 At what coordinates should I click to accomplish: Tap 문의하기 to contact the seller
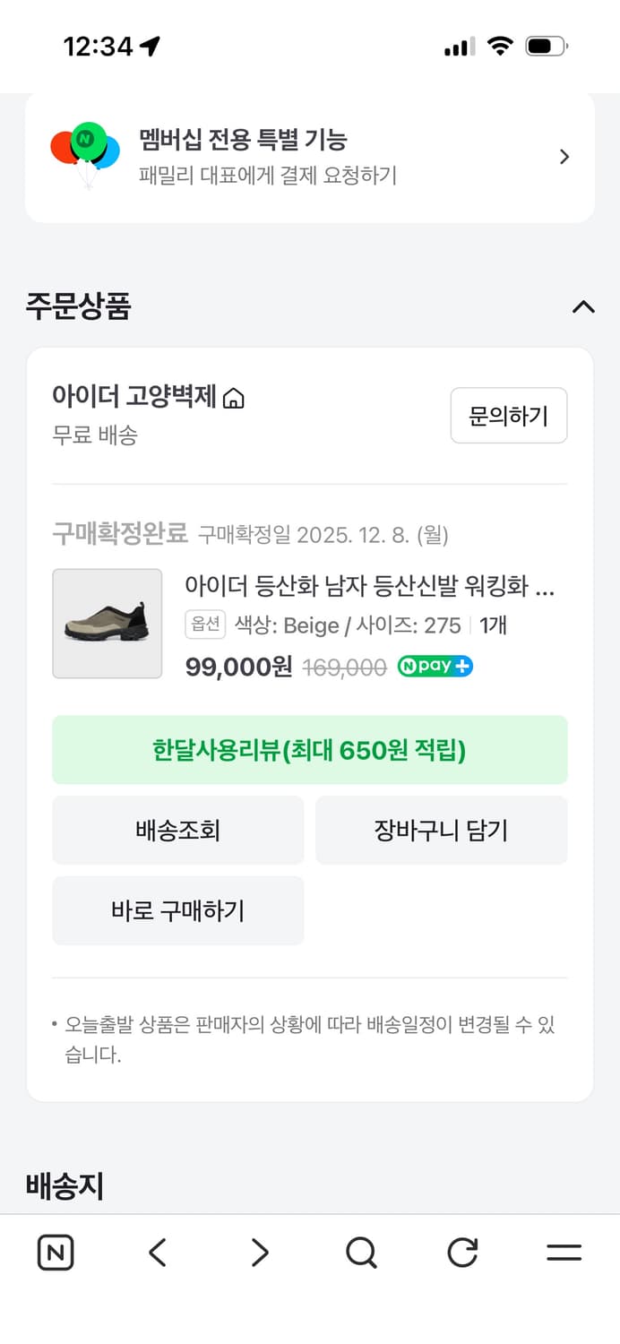coord(509,415)
